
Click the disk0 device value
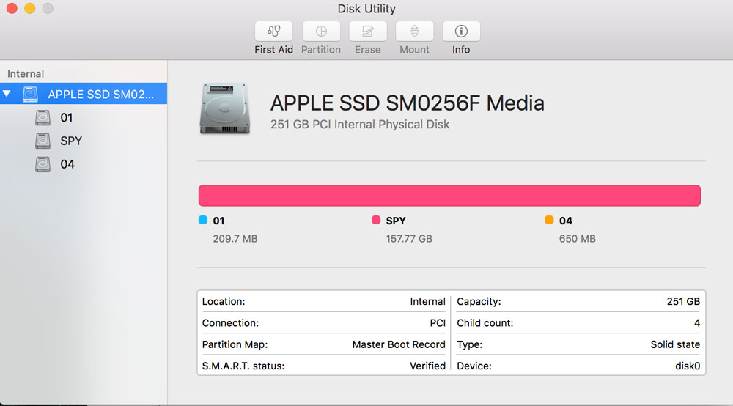688,366
